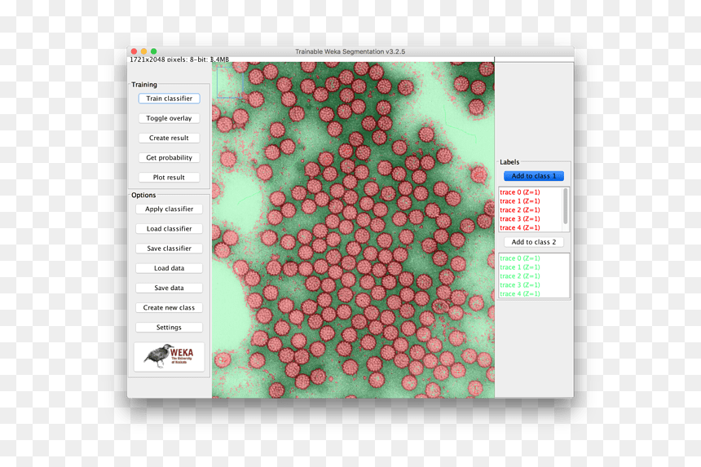The image size is (701, 467).
Task: Toggle overlay on the image
Action: [x=169, y=118]
